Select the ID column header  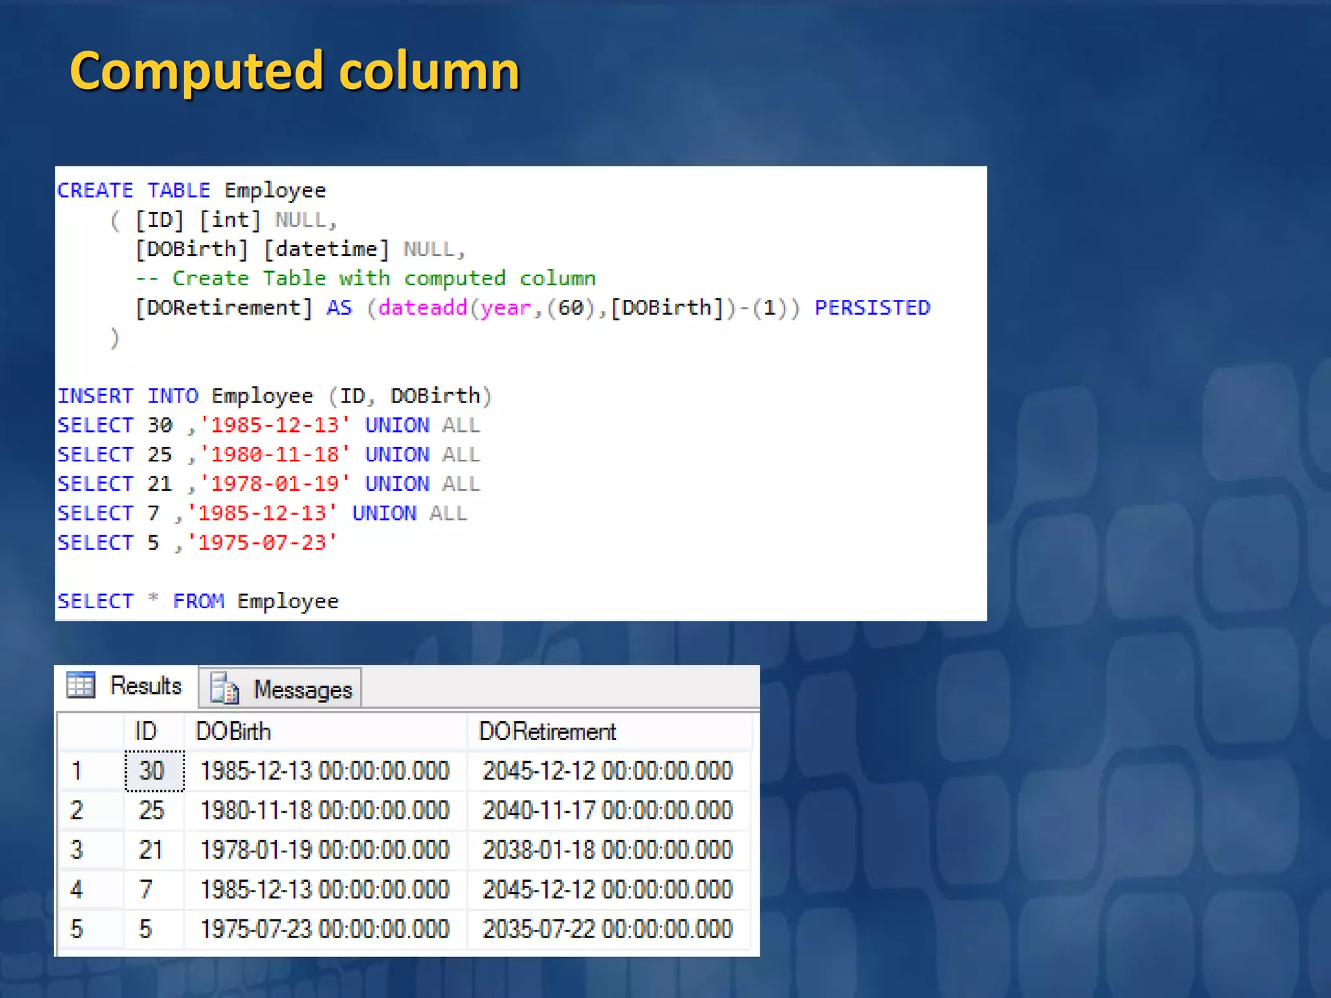coord(153,732)
